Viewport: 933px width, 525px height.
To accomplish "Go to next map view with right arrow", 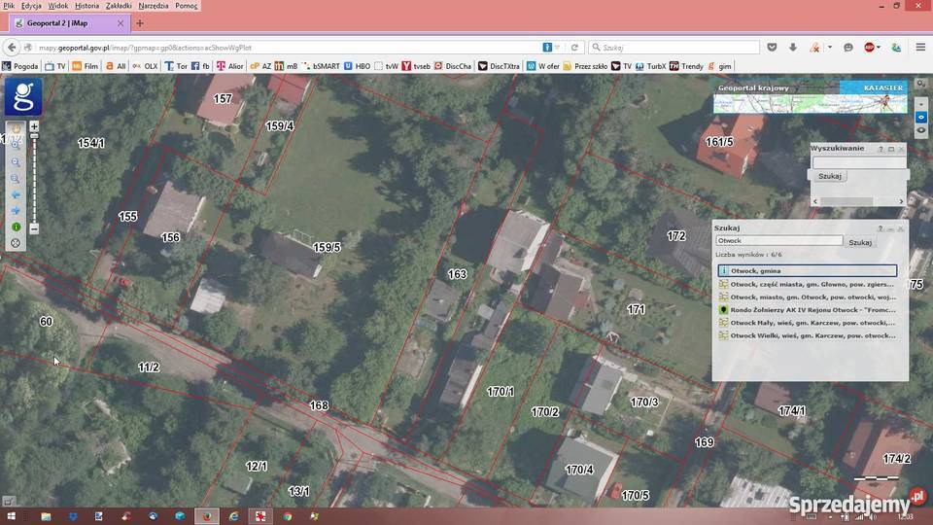I will click(x=17, y=211).
